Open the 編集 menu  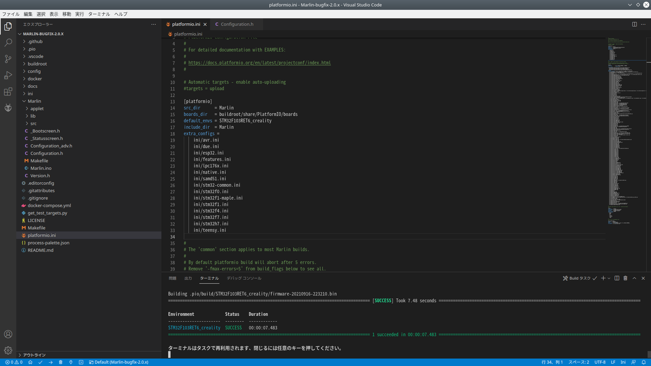(x=28, y=14)
